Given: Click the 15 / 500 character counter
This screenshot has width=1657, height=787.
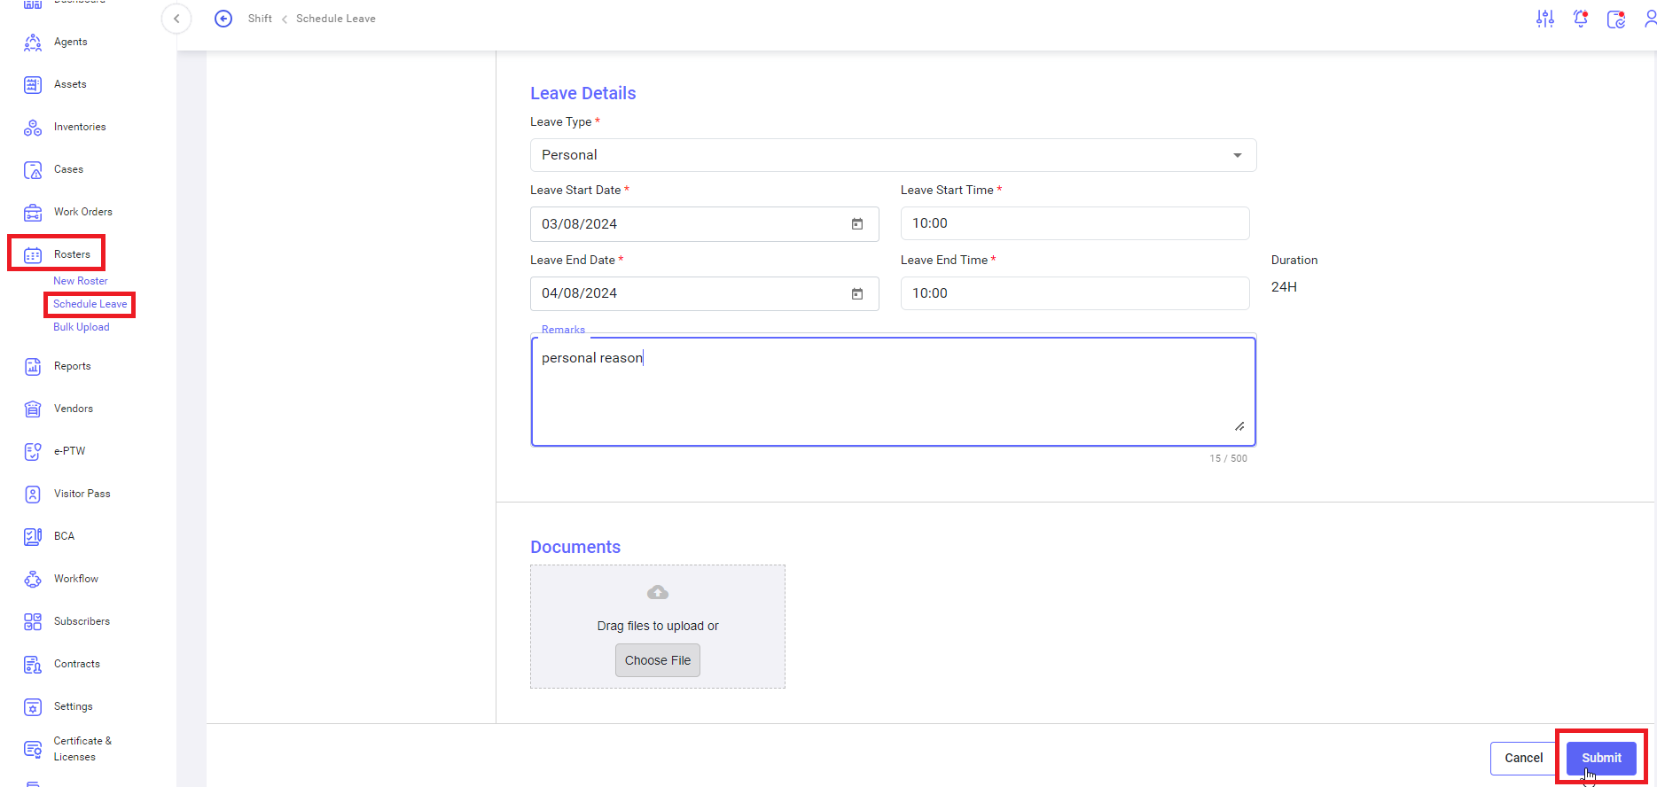Looking at the screenshot, I should [x=1229, y=458].
